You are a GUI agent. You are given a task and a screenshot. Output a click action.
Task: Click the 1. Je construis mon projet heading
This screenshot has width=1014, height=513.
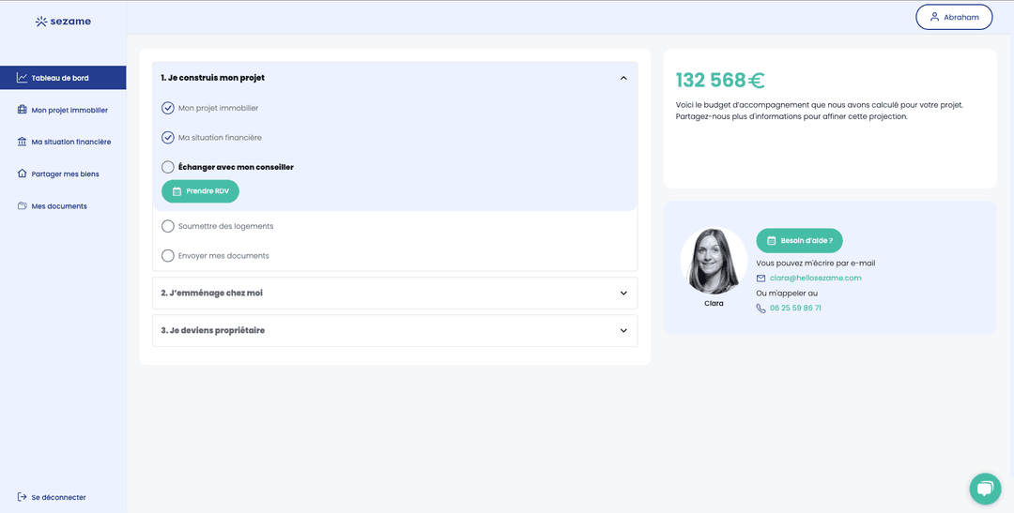(213, 78)
